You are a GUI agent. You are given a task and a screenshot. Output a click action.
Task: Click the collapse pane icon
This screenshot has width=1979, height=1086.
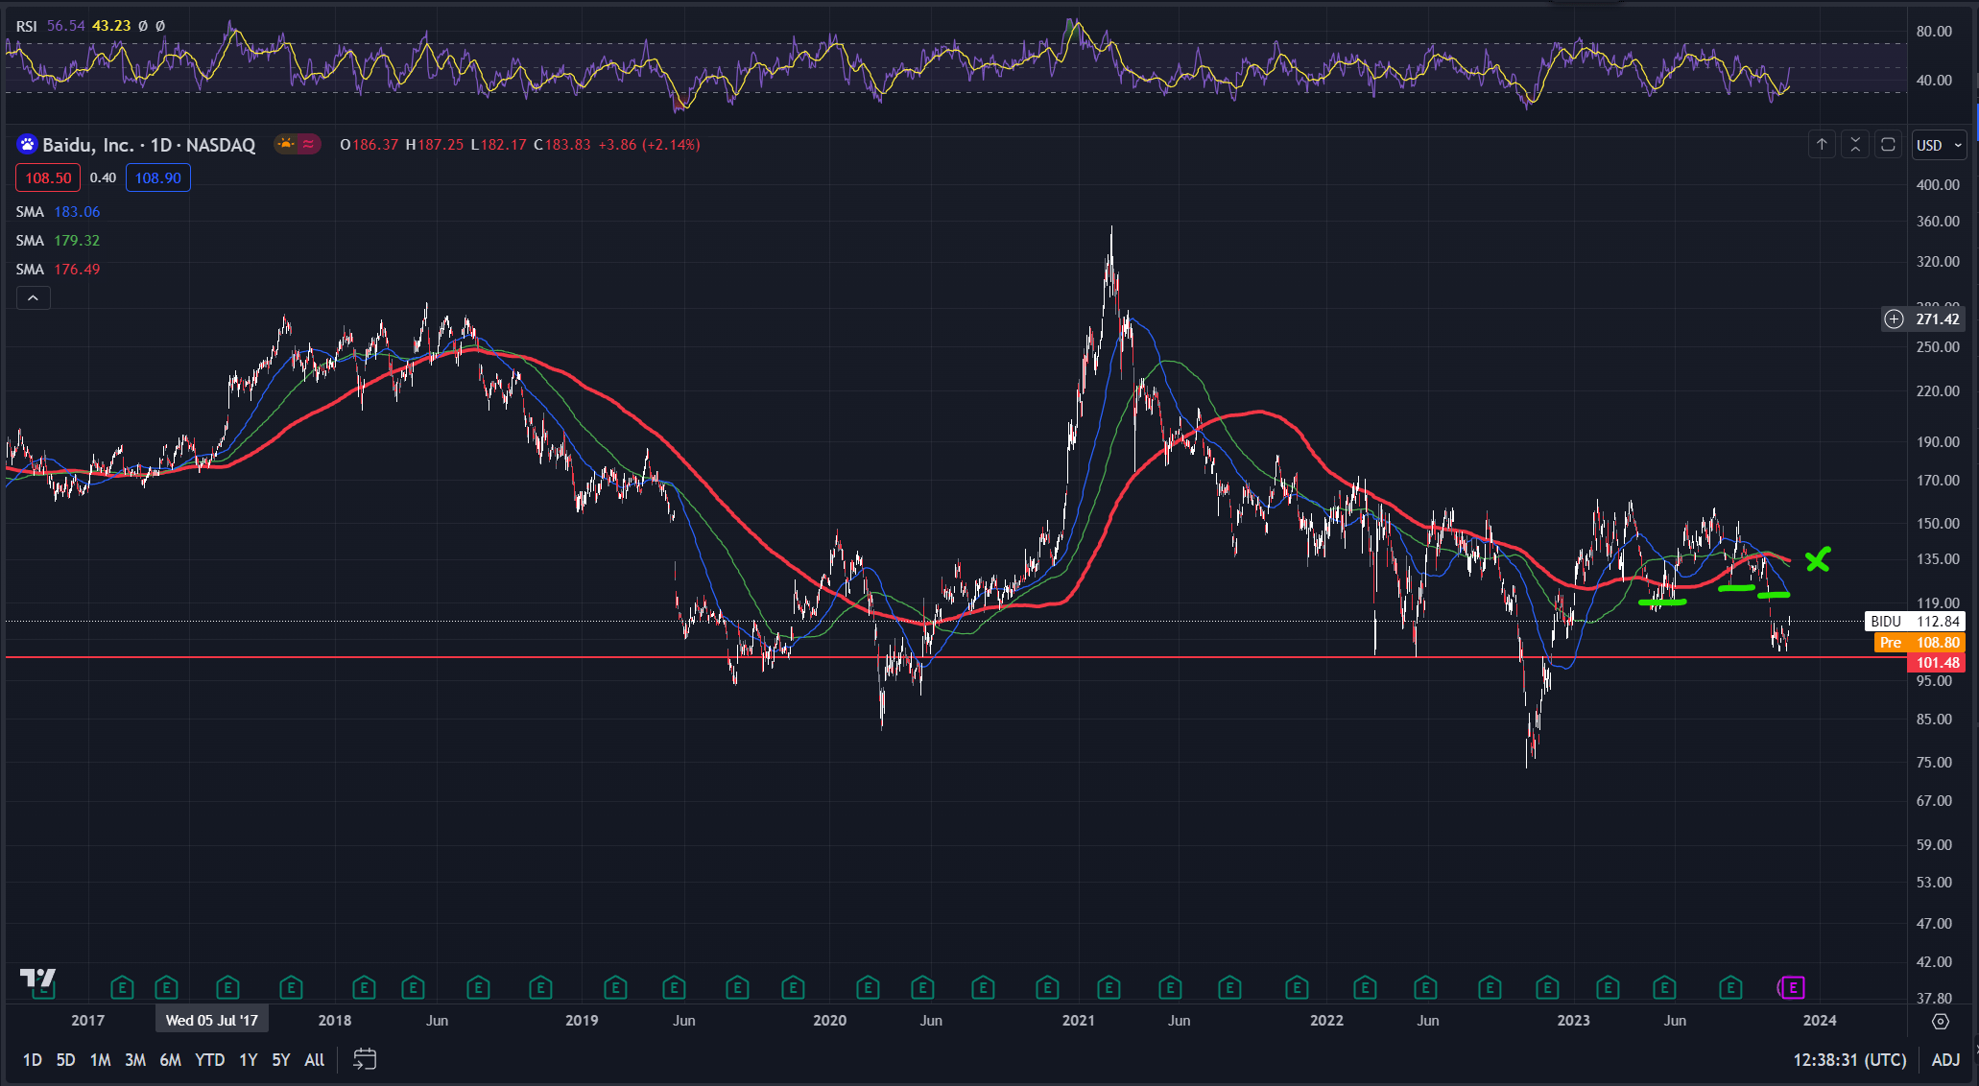(x=1855, y=145)
